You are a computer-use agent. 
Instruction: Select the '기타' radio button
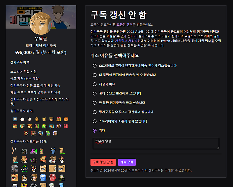coord(95,131)
